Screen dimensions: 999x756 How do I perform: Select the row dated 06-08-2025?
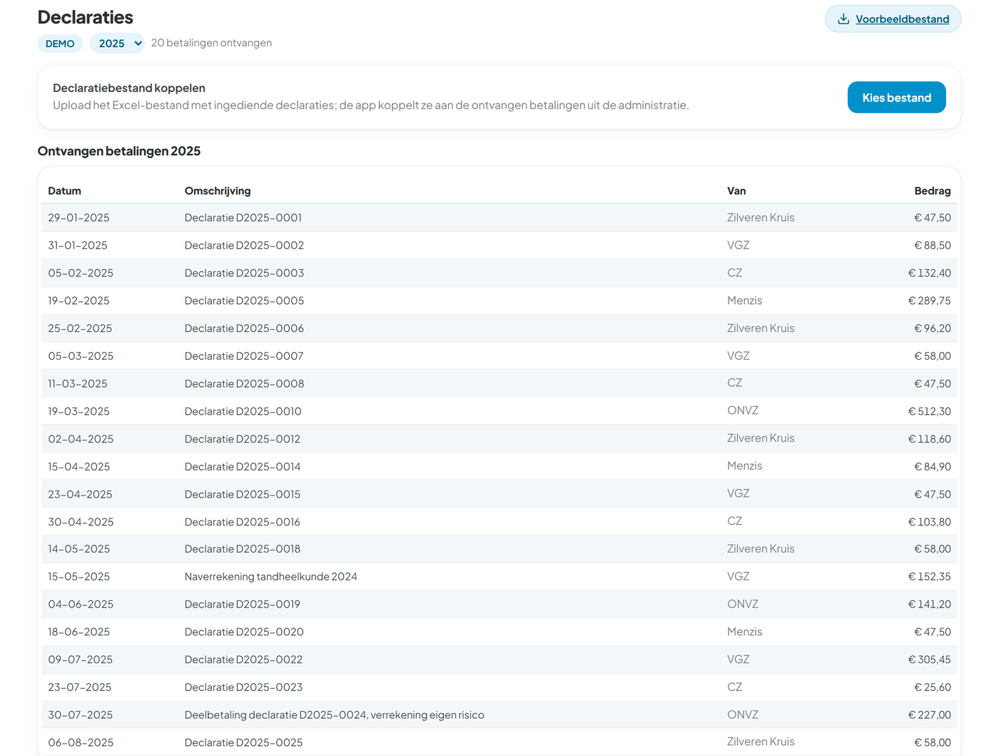coord(499,742)
